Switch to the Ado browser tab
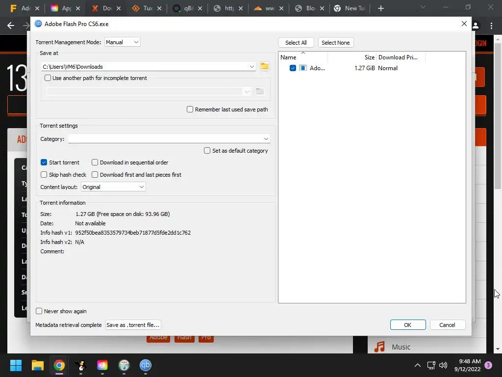 [25, 8]
